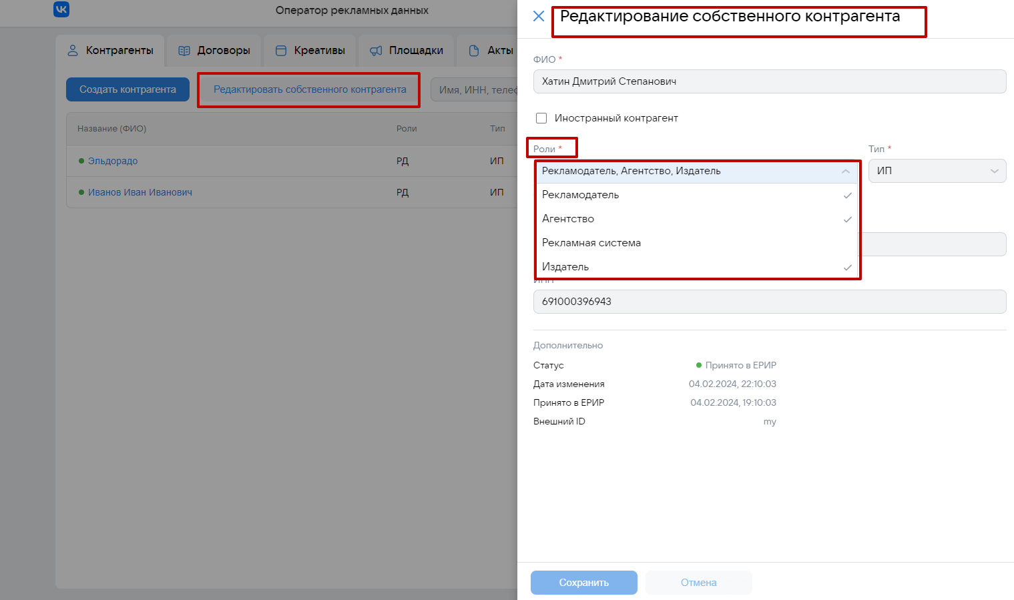
Task: Click green status dot beside Эльдорадо
Action: (x=81, y=161)
